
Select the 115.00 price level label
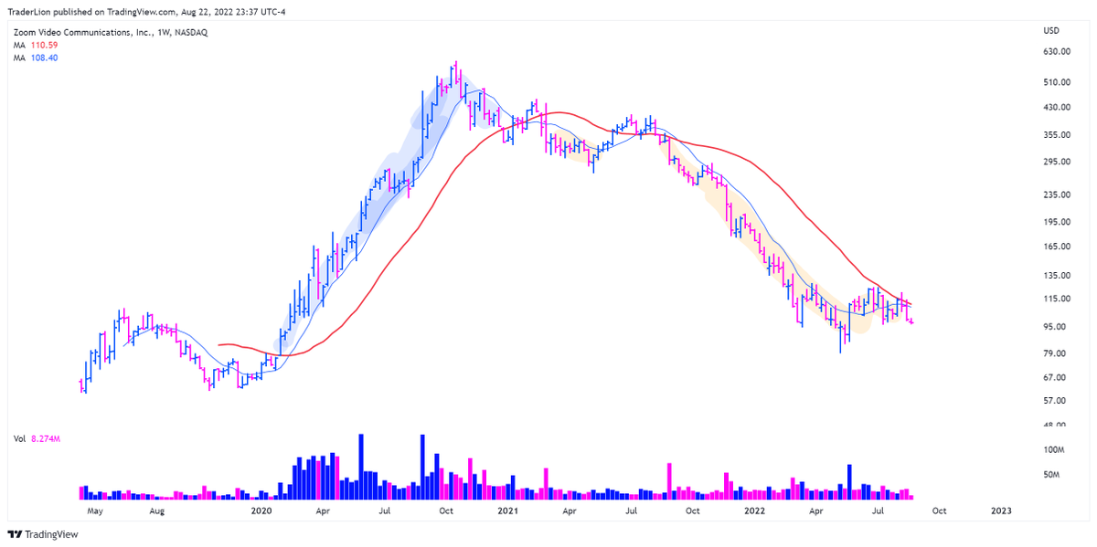(x=1058, y=300)
